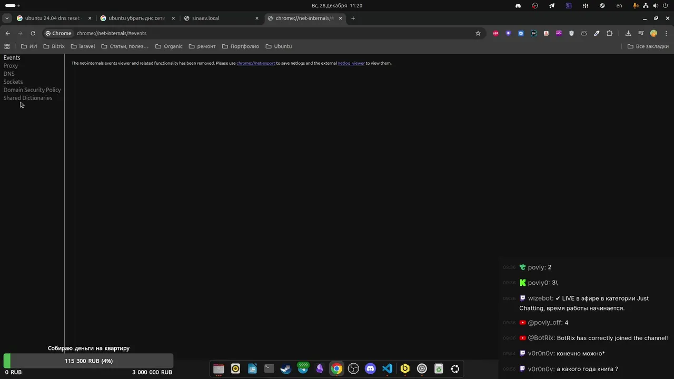
Task: Open the microphone indicator in top bar
Action: click(x=636, y=5)
